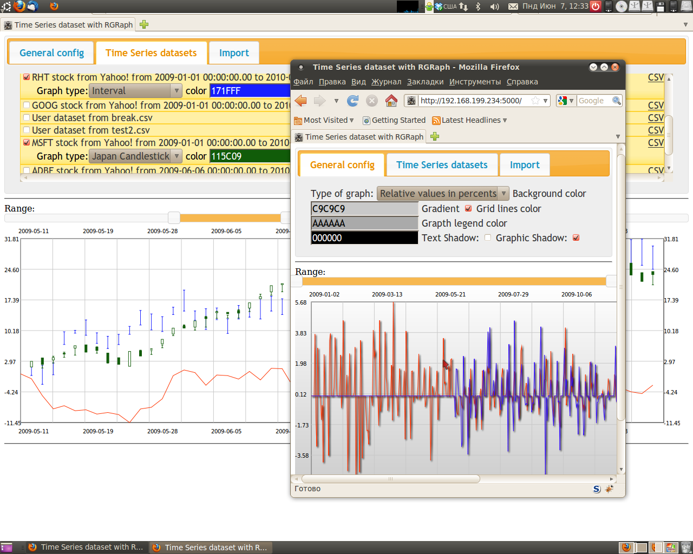Toggle the Gradient checkbox
693x554 pixels.
(x=468, y=209)
